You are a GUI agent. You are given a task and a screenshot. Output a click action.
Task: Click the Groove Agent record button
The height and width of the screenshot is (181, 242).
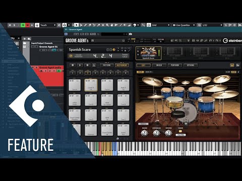pos(87,65)
